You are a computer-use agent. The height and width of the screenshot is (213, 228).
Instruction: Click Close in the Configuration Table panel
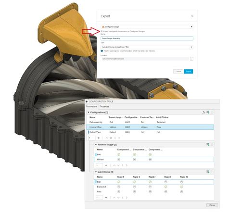point(212,205)
